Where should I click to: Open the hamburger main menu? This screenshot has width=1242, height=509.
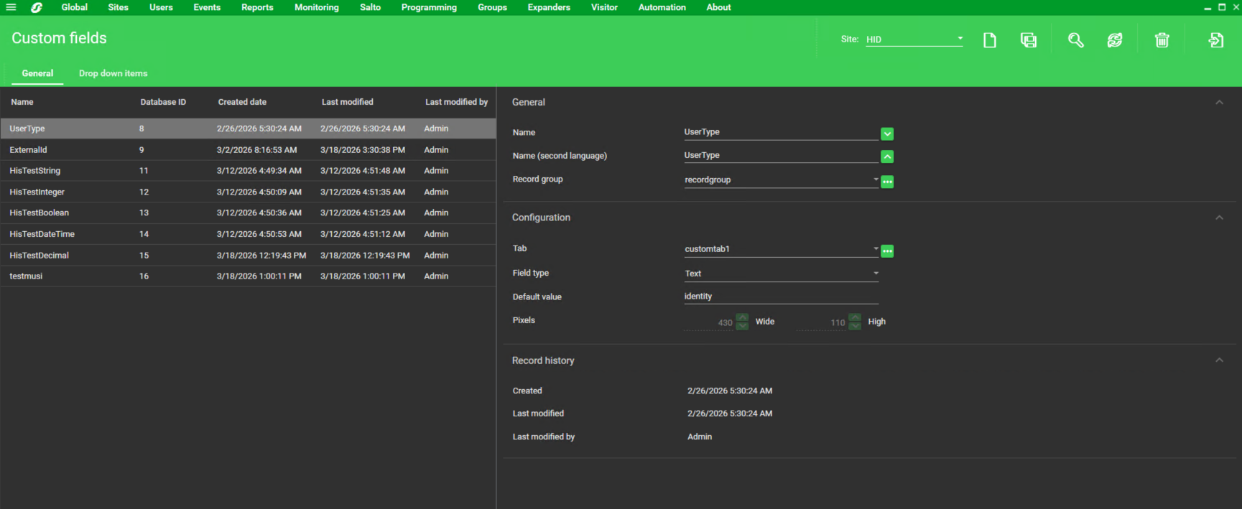point(11,7)
